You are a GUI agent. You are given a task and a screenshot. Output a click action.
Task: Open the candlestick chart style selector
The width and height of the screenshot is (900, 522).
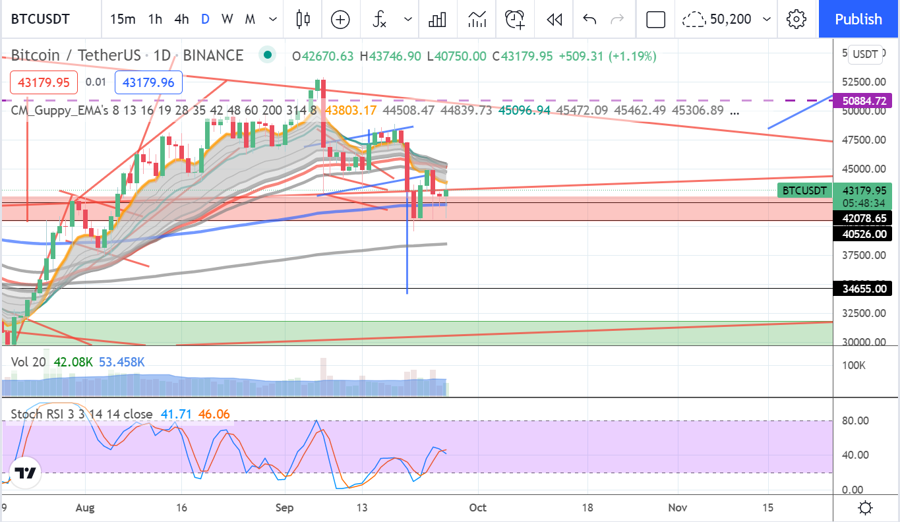tap(303, 19)
